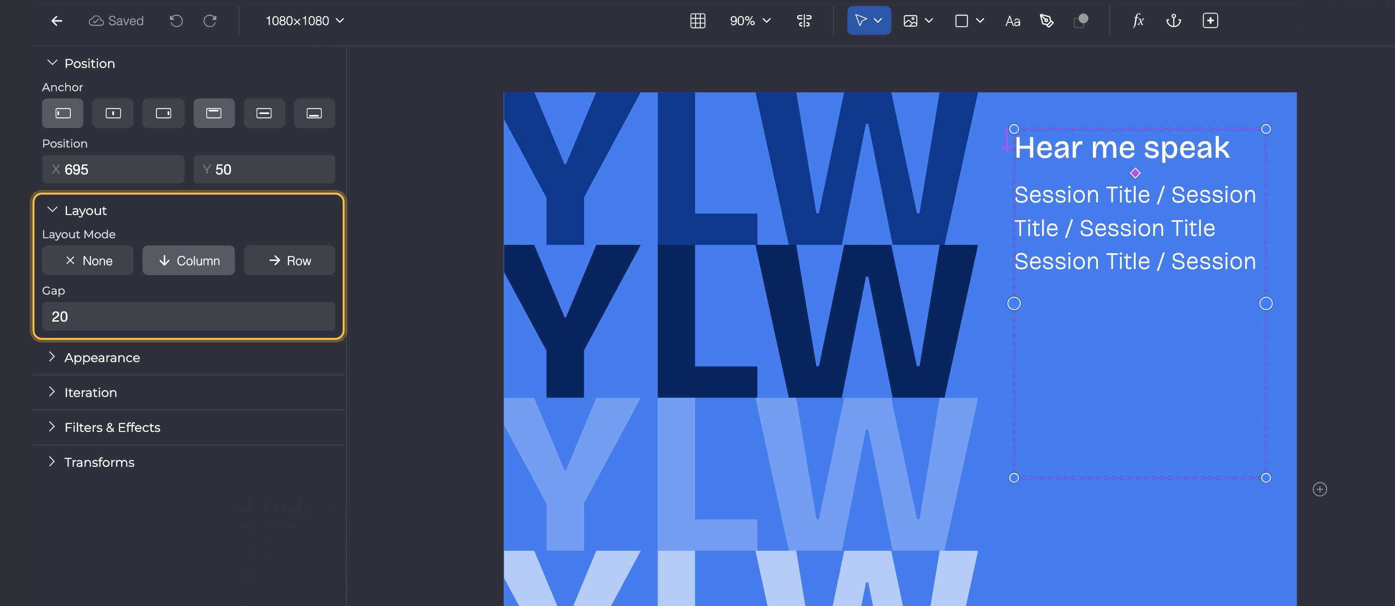The height and width of the screenshot is (606, 1395).
Task: Set anchor to horizontal center
Action: coord(113,113)
